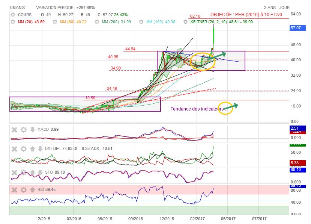Image resolution: width=311 pixels, height=224 pixels.
Task: Click the 44.94 resistance level label
Action: click(130, 49)
